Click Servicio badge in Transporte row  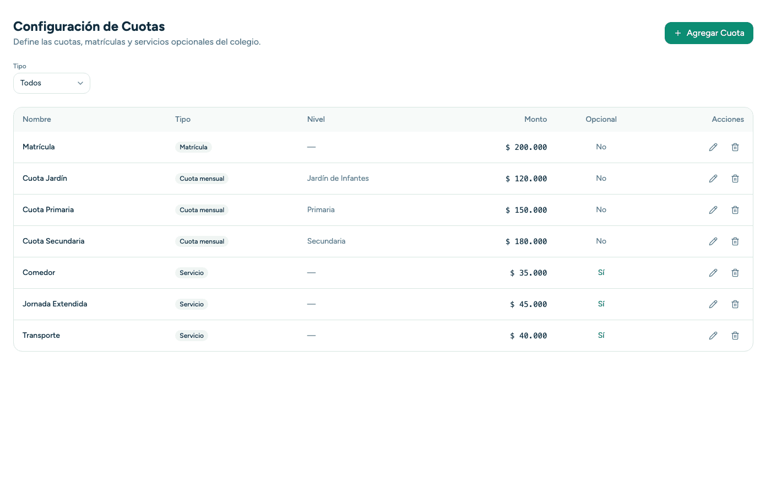[192, 336]
